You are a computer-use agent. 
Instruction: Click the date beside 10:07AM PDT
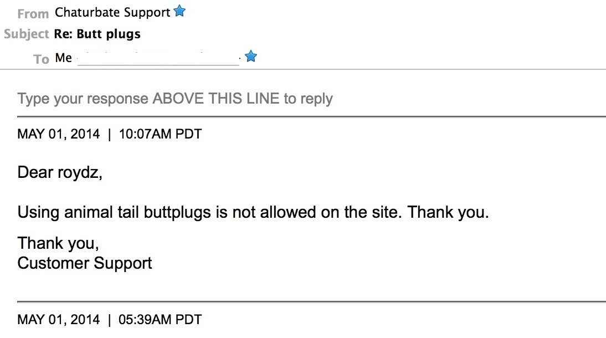pyautogui.click(x=59, y=134)
